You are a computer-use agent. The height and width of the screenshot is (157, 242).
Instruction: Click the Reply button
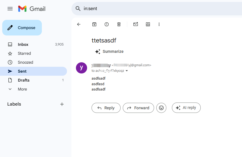pos(106,108)
